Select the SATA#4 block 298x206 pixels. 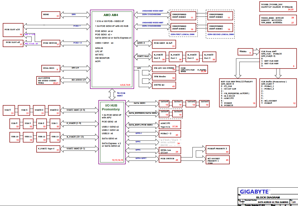click(x=164, y=113)
